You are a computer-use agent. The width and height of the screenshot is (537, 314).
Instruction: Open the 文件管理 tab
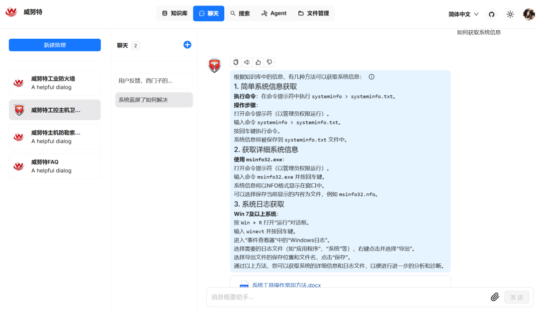(x=314, y=13)
